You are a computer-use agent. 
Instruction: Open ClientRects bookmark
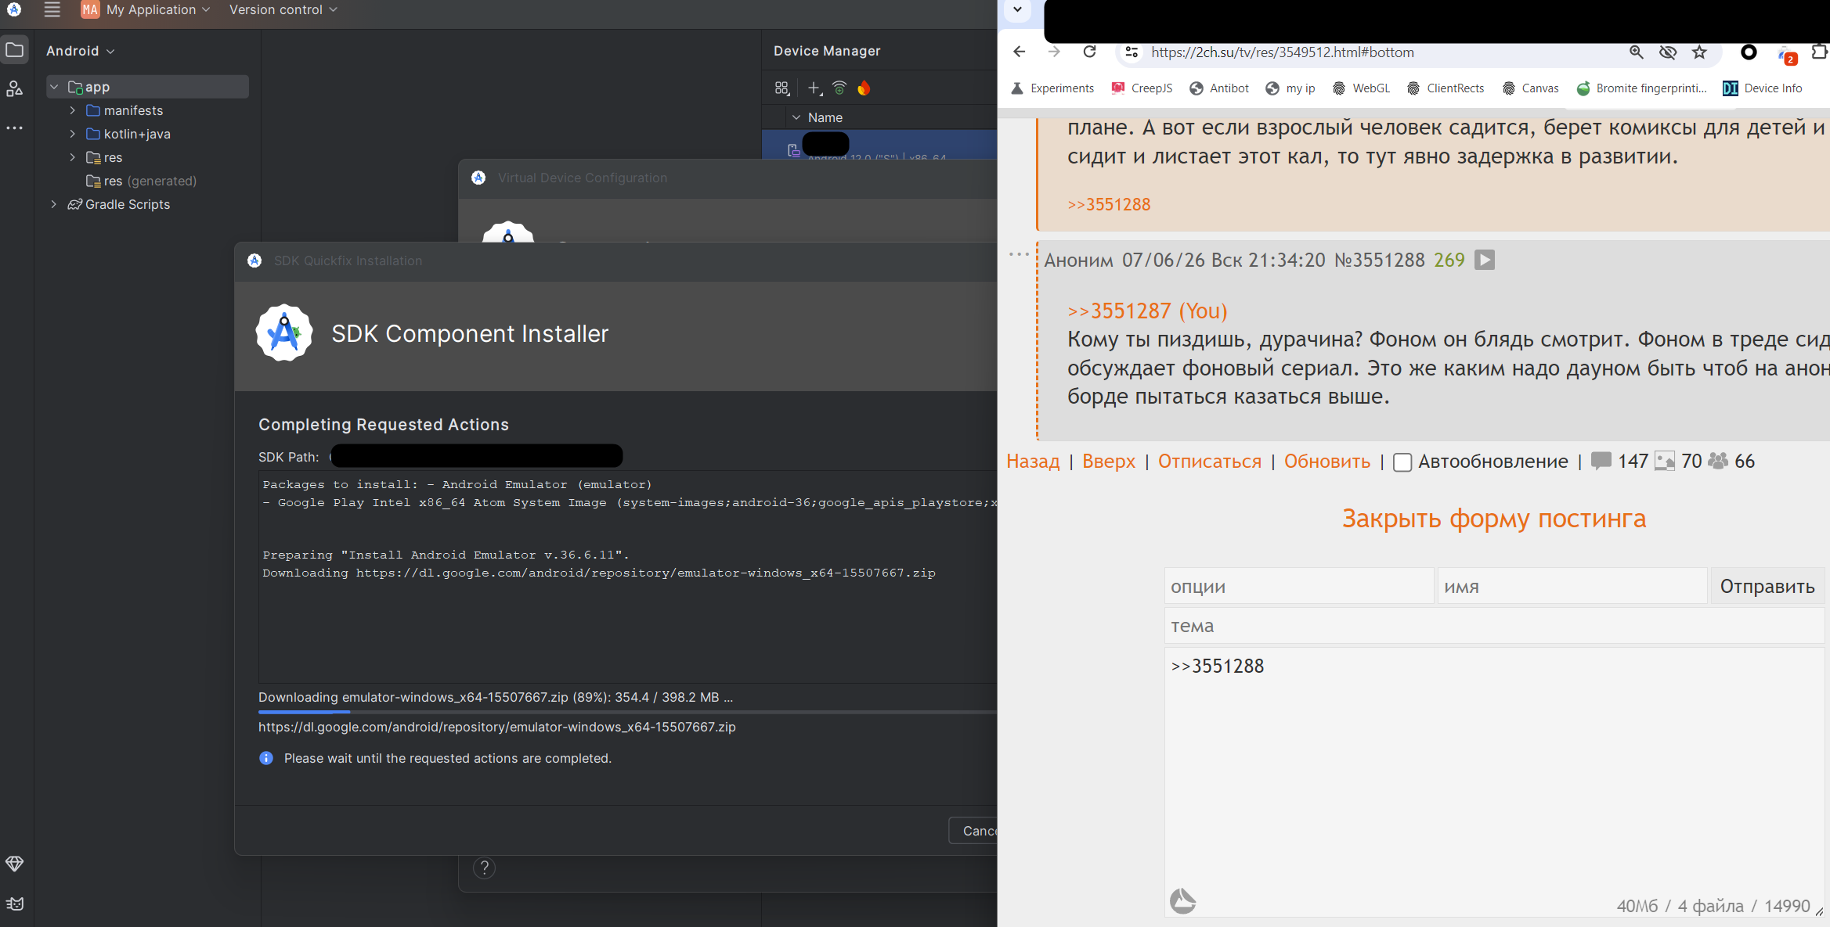(x=1446, y=88)
